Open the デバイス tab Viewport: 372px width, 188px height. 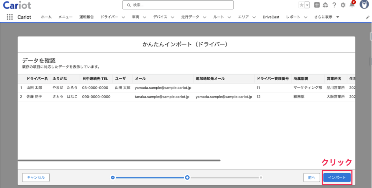(x=160, y=17)
